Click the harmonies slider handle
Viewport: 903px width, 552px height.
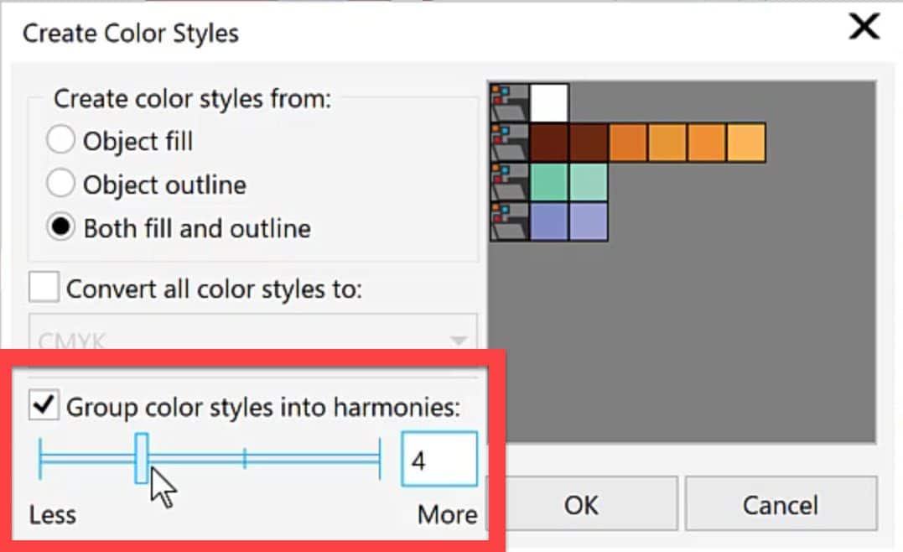point(143,456)
